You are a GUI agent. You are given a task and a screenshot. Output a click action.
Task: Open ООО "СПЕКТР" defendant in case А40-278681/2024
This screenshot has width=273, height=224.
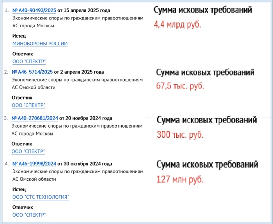coord(28,151)
